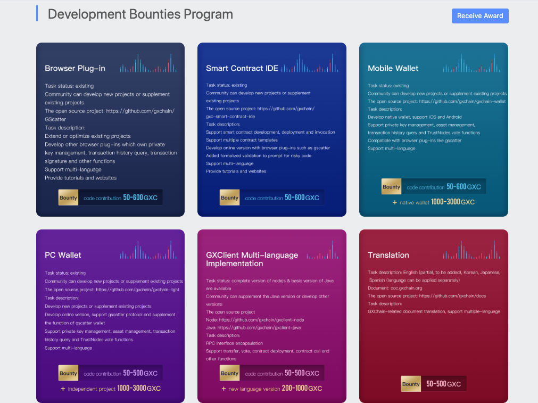
Task: Click the 50-600 GXC amount on Mobile Wallet card
Action: (463, 187)
